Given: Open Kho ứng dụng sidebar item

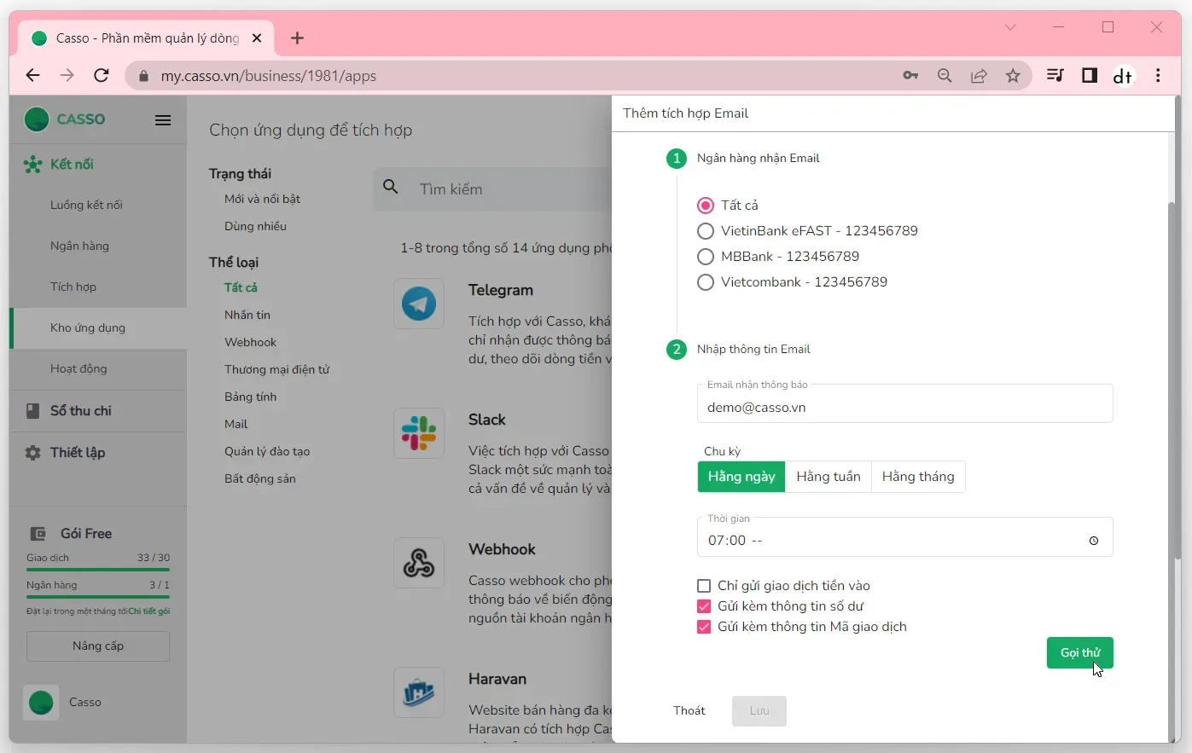Looking at the screenshot, I should click(x=98, y=328).
